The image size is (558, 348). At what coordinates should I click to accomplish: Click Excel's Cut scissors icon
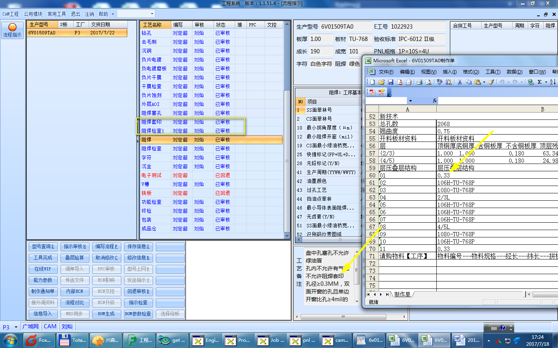click(460, 82)
